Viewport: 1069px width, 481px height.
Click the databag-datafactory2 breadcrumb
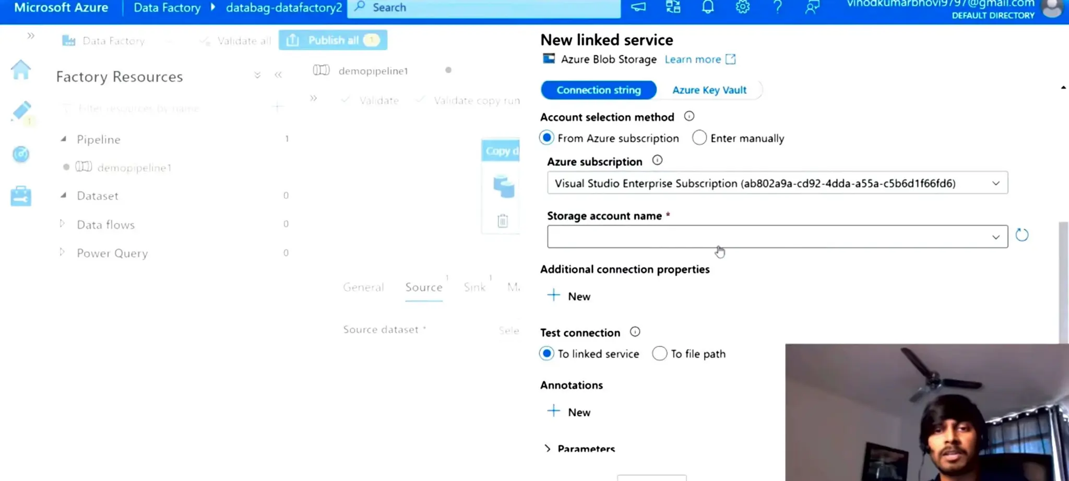284,8
